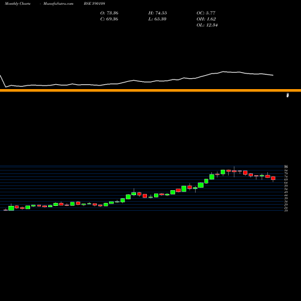Select the high value 'H: 74.55'

pyautogui.click(x=158, y=13)
